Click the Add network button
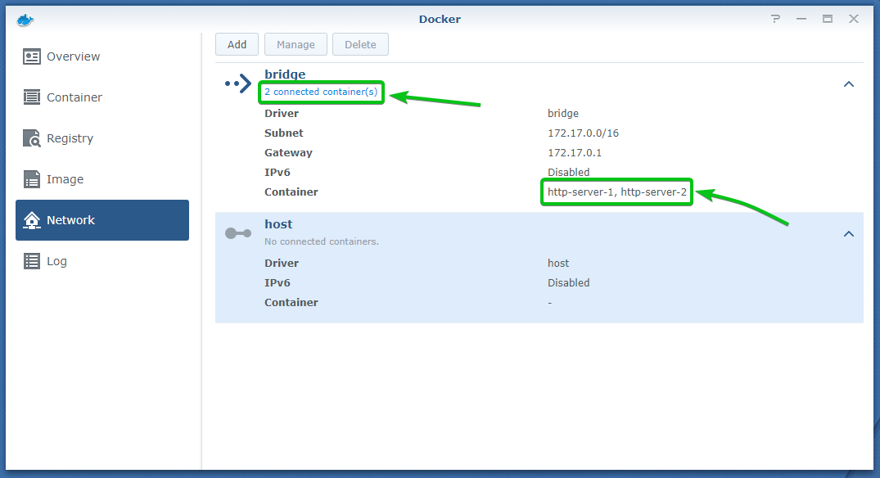 click(x=237, y=44)
